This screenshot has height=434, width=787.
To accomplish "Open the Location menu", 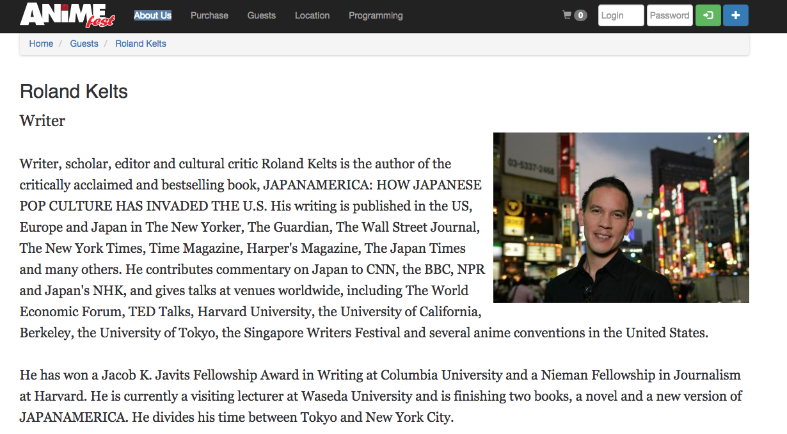I will coord(312,15).
